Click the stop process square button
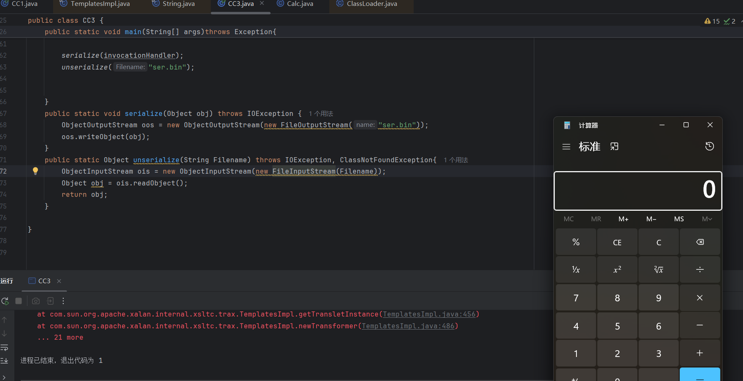Screen dimensions: 743x381 pos(19,301)
